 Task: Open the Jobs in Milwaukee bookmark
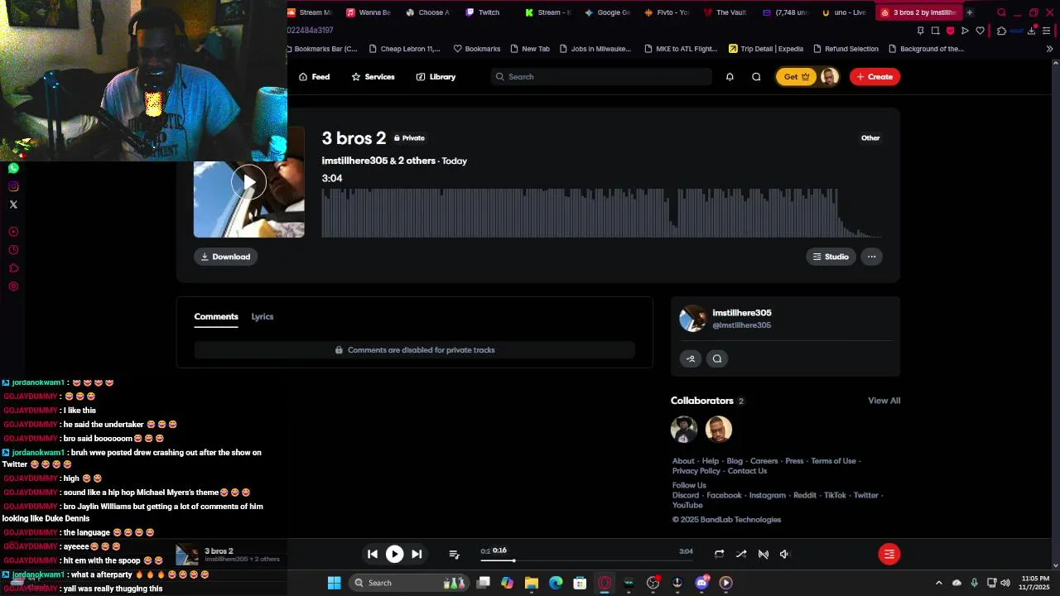click(595, 49)
